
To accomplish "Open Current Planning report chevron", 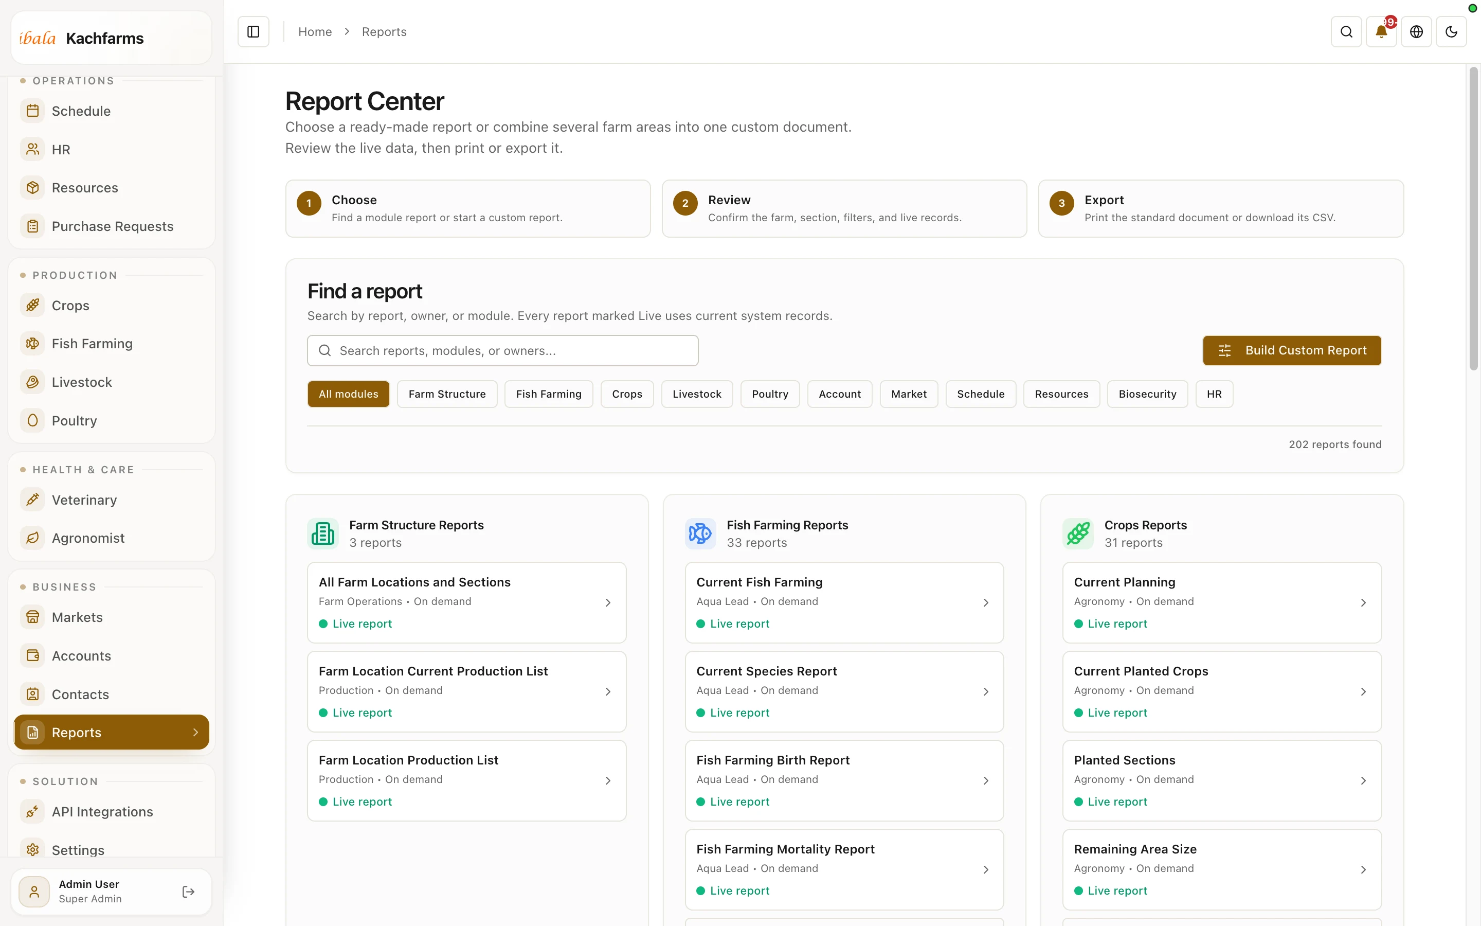I will 1363,602.
